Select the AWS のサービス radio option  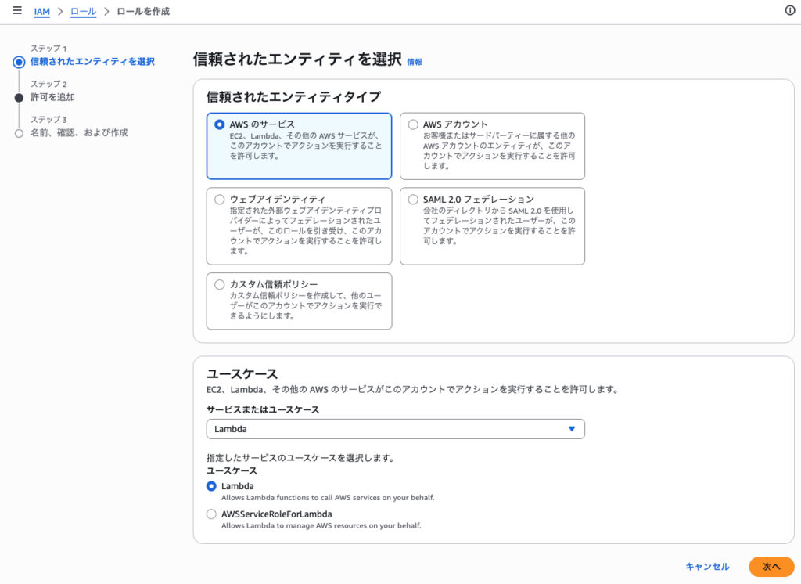pyautogui.click(x=220, y=124)
